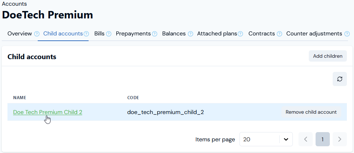Select page 1 in pagination
Viewport: 354px width, 153px height.
tap(322, 139)
